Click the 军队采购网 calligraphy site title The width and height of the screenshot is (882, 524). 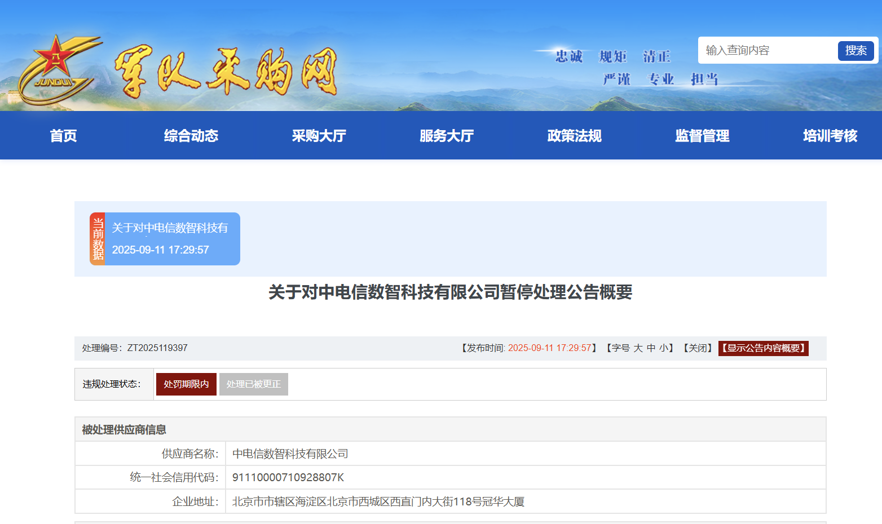pyautogui.click(x=226, y=72)
